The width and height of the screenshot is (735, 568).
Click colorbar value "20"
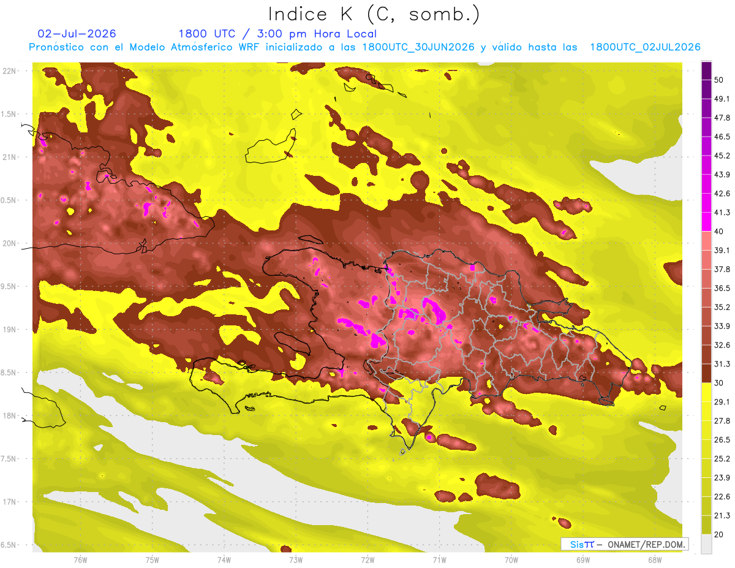point(720,534)
